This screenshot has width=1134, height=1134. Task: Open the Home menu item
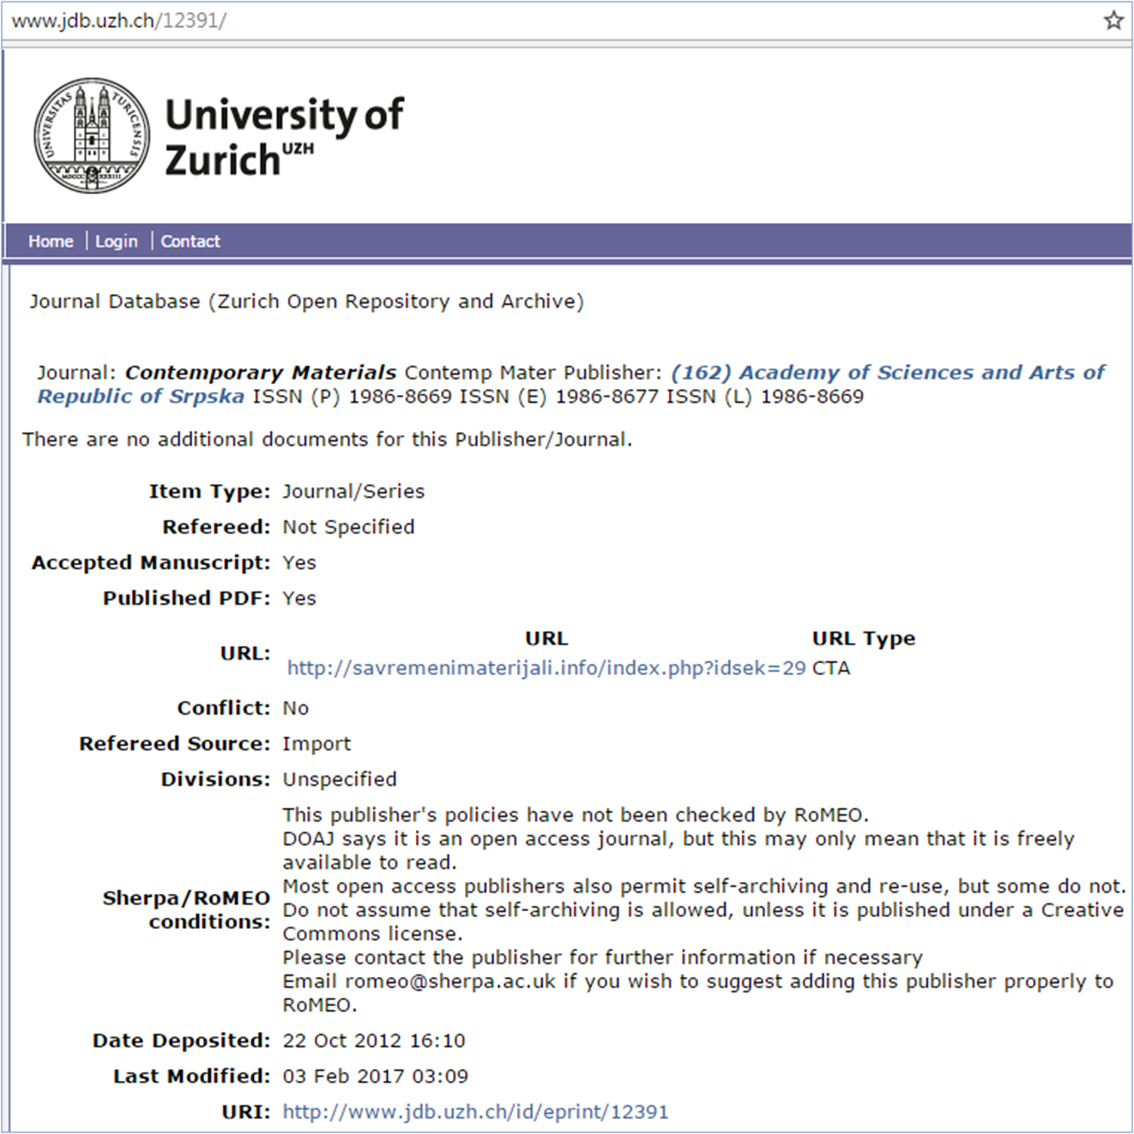coord(51,241)
